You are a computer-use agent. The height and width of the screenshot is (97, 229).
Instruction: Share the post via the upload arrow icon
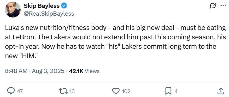coord(221,91)
